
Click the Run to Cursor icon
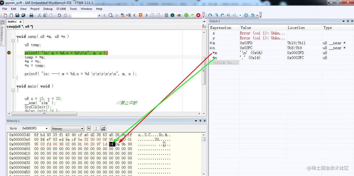(x=234, y=15)
